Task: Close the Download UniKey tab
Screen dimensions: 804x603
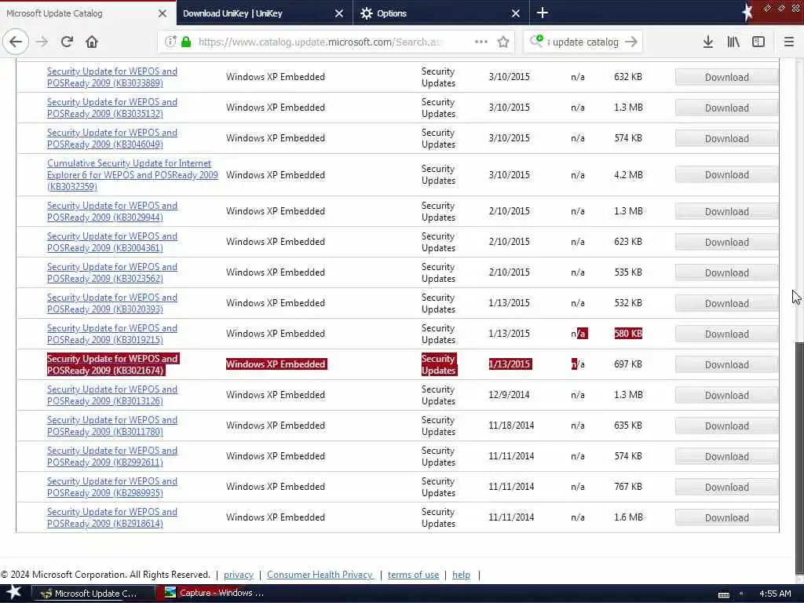Action: (339, 13)
